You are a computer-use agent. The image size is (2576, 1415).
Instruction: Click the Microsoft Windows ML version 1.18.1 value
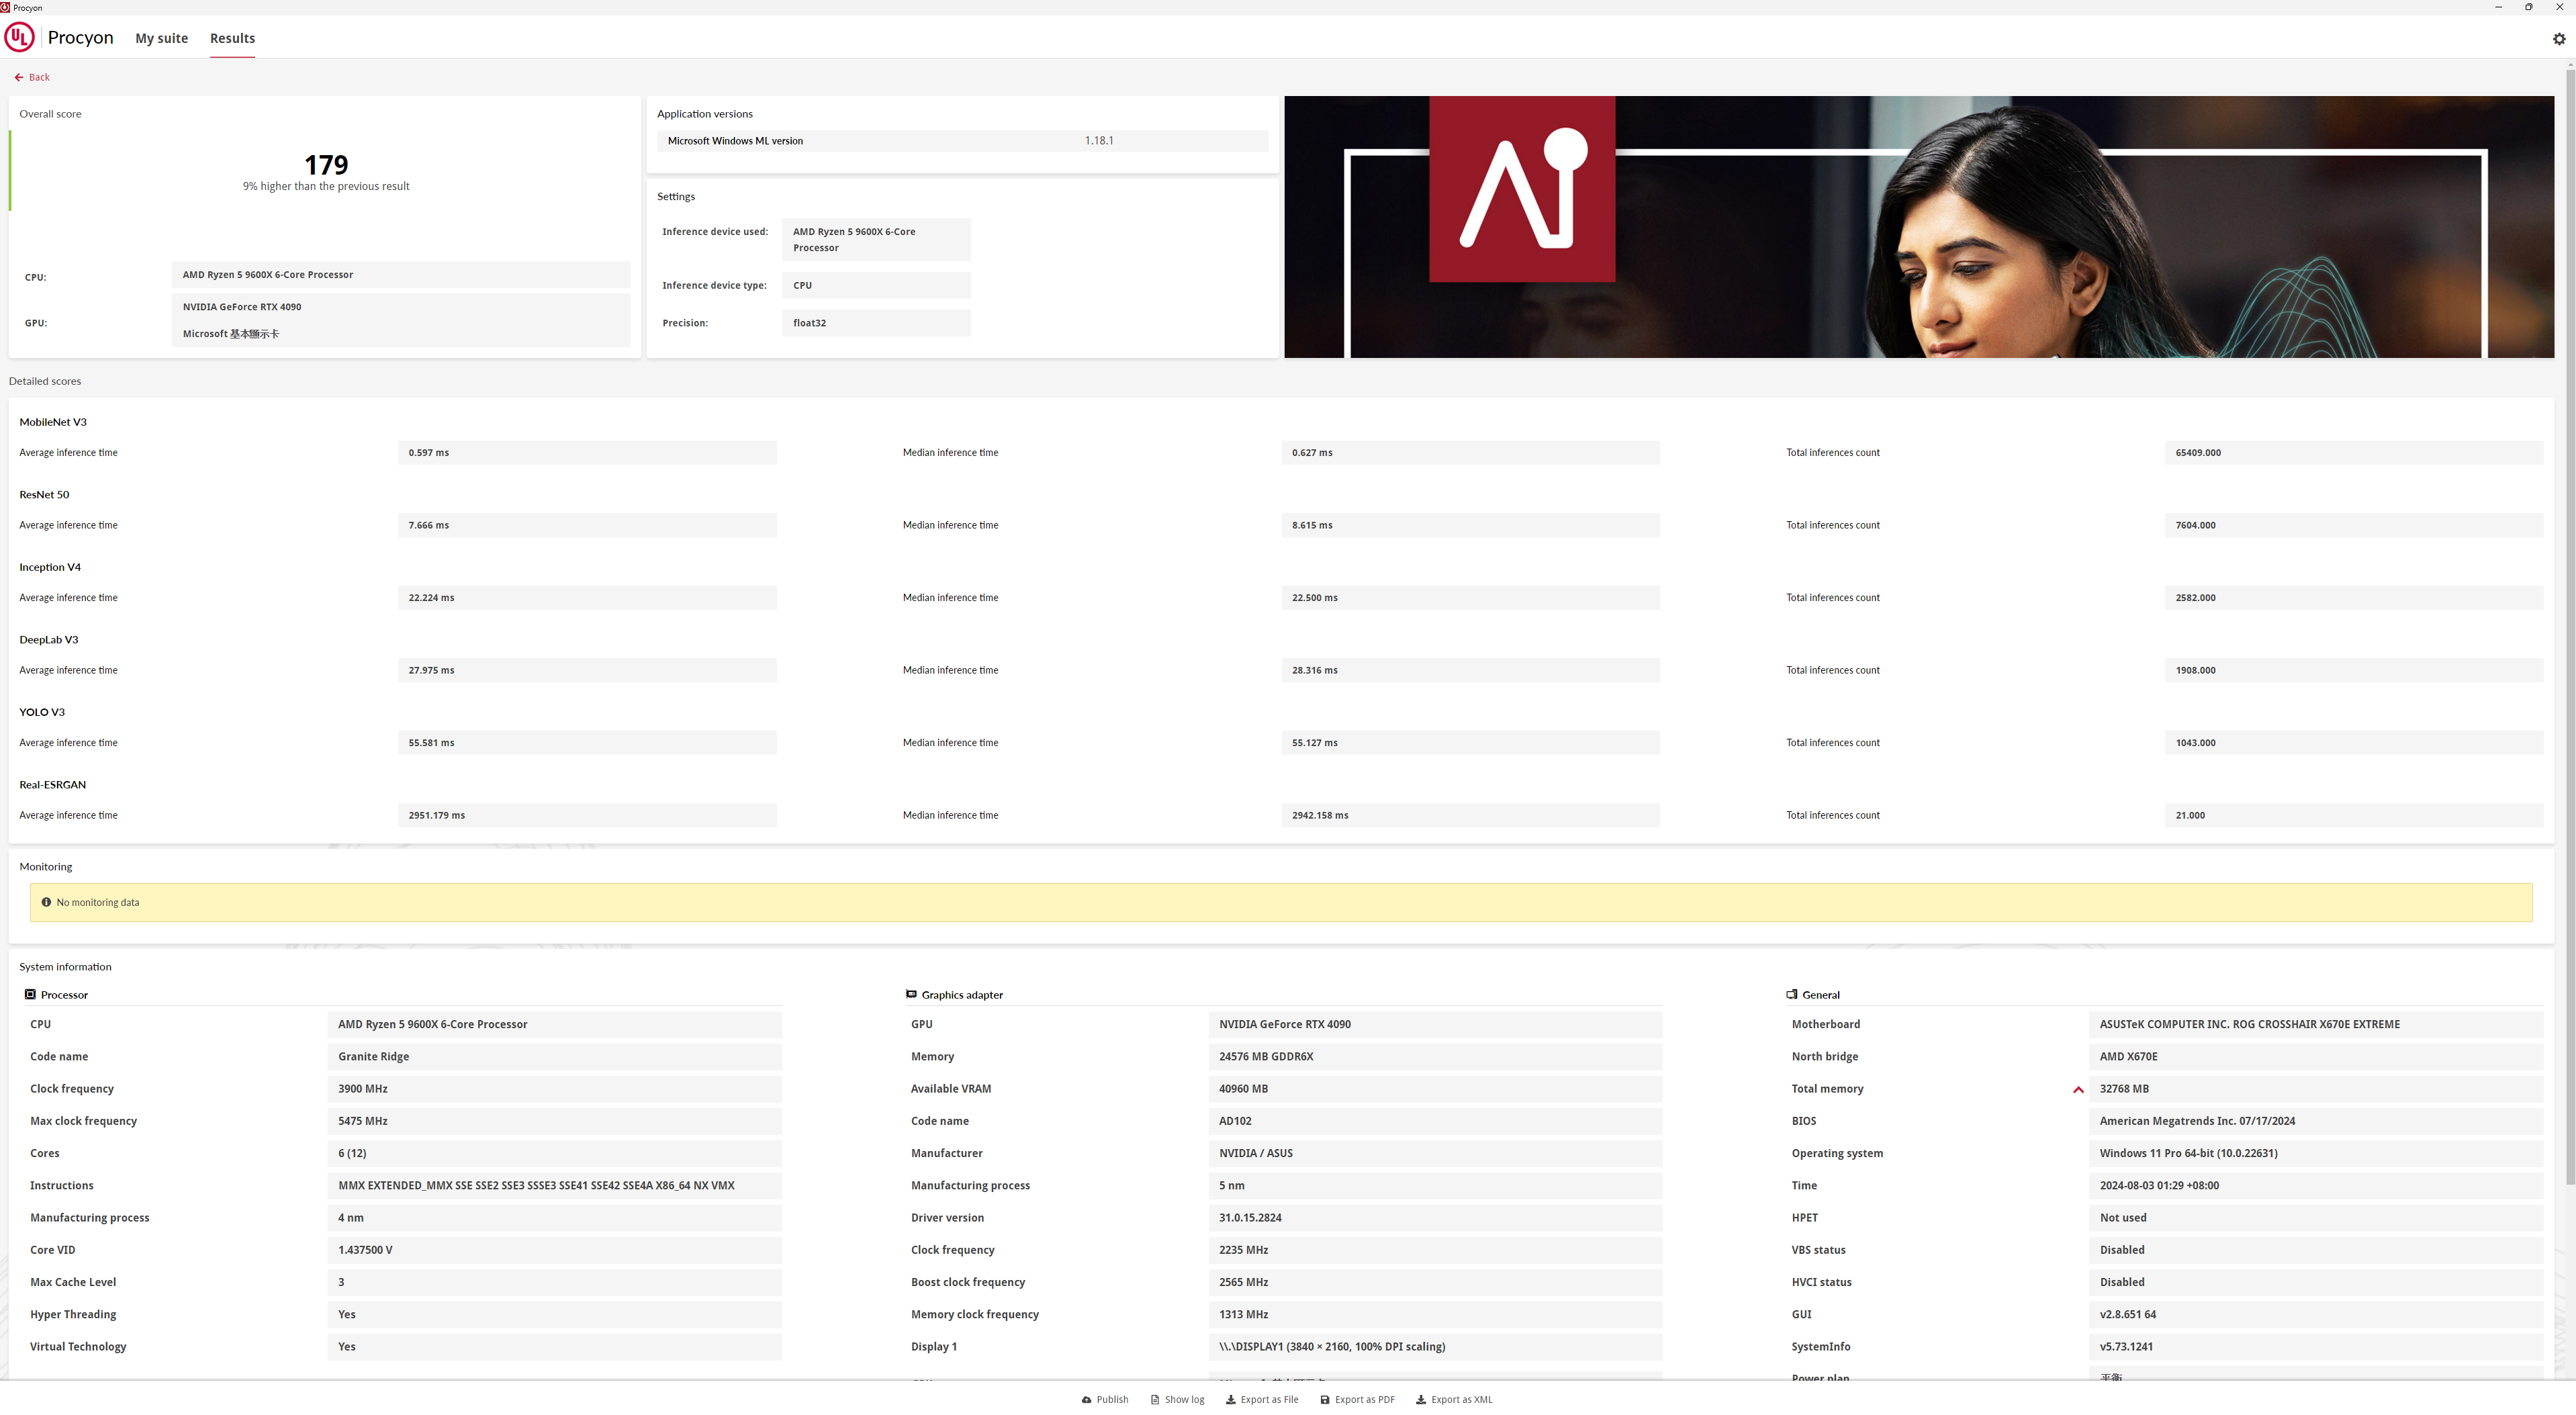(1099, 141)
